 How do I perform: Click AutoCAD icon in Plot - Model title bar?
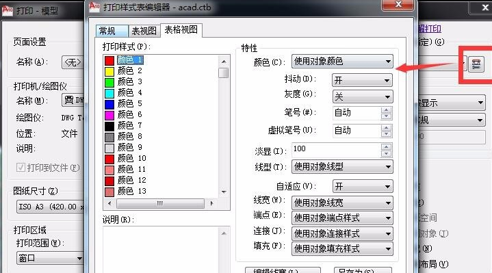click(8, 10)
